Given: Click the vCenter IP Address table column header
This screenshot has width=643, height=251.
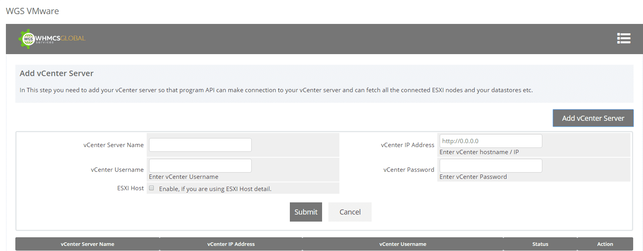Looking at the screenshot, I should coord(231,244).
